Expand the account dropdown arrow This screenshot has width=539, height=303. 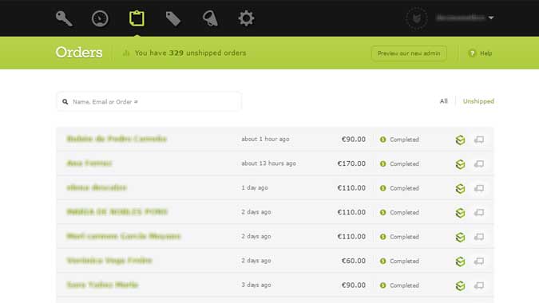491,18
